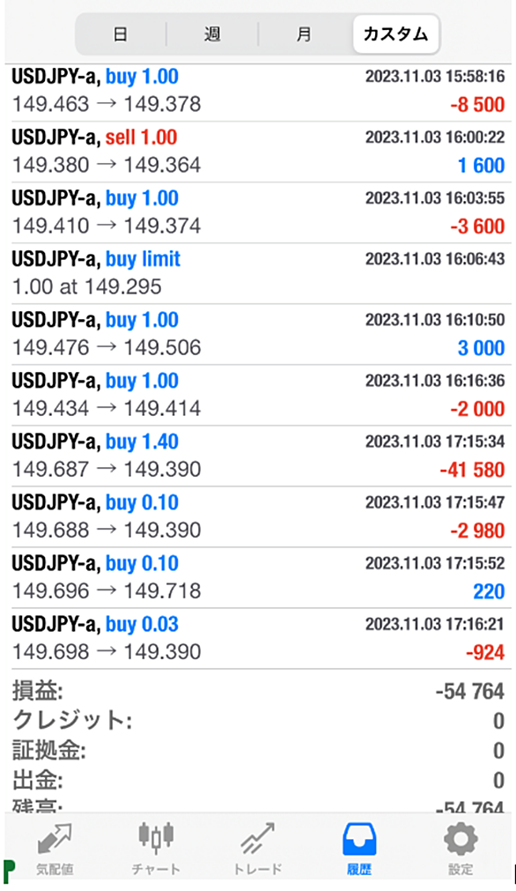This screenshot has width=516, height=891.
Task: Select the 月 period segment
Action: [x=304, y=34]
